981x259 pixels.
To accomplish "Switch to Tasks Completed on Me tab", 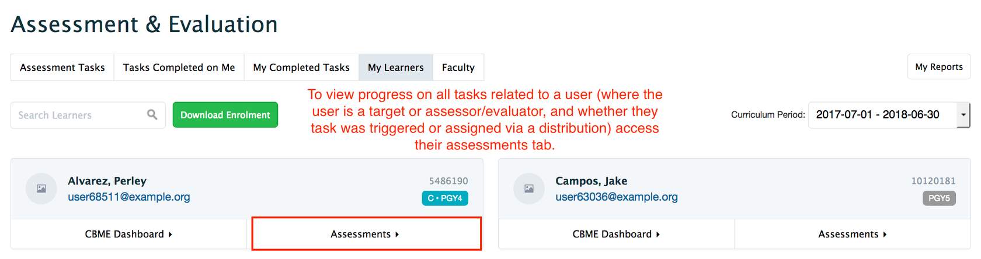I will tap(179, 68).
